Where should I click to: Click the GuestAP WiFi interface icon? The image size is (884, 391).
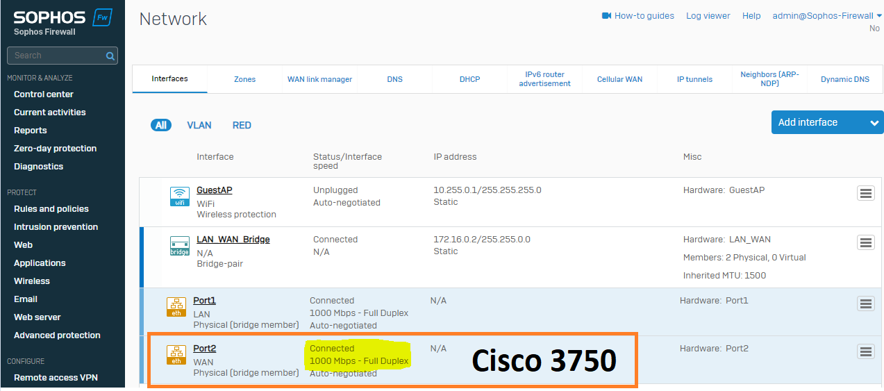180,197
